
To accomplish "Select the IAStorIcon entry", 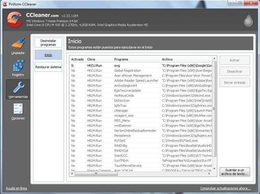I will [x=141, y=100].
